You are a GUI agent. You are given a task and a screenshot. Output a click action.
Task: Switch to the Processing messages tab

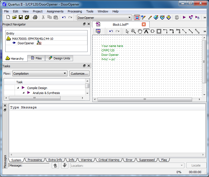pos(35,160)
